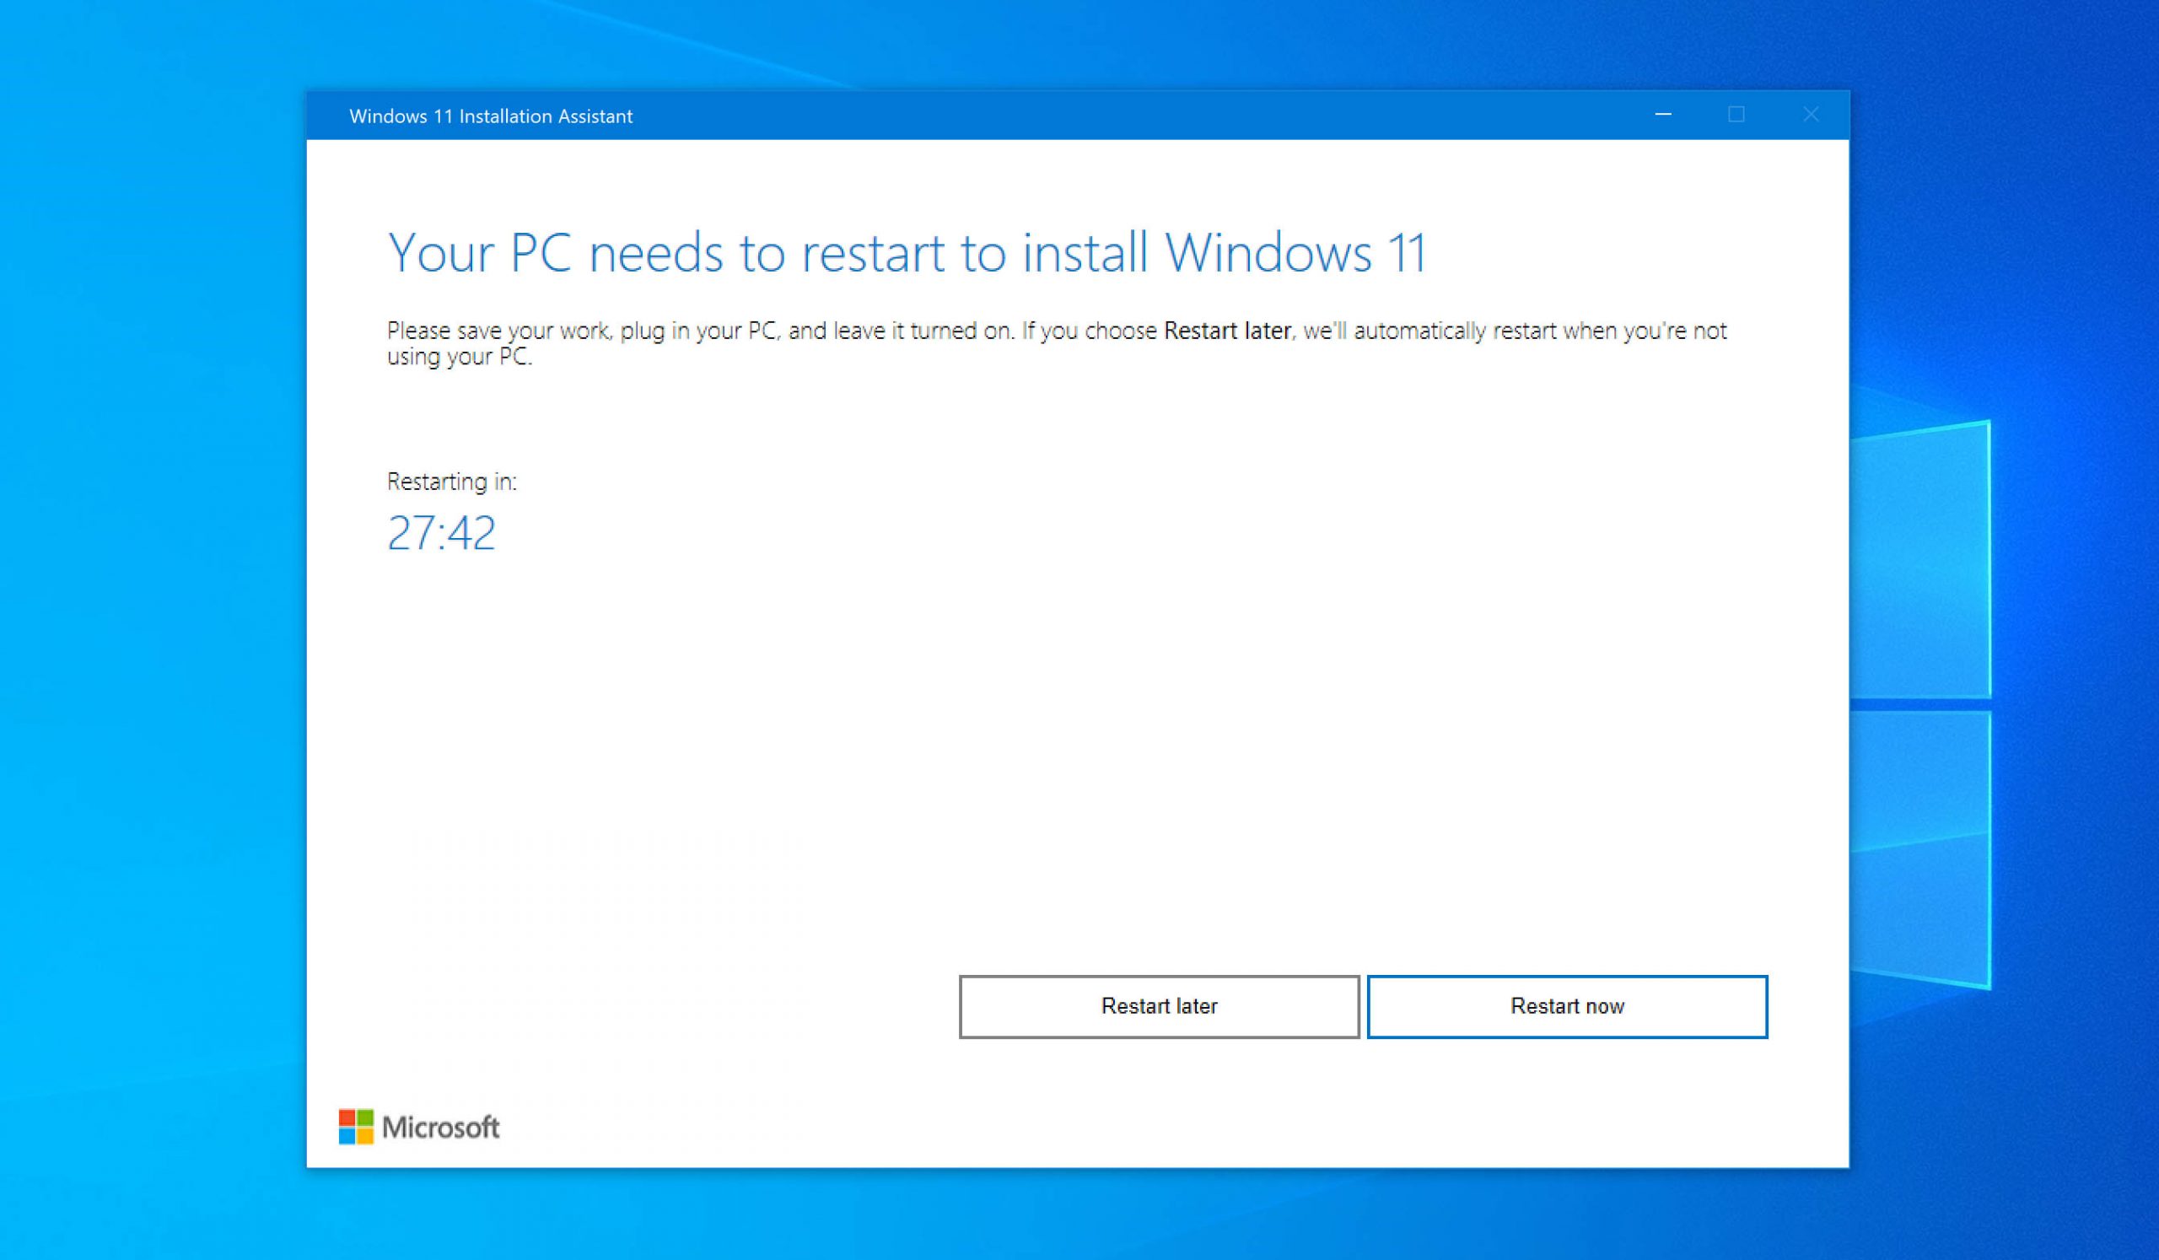Click the Windows 11 Installation Assistant title text
This screenshot has height=1260, width=2159.
tap(492, 116)
